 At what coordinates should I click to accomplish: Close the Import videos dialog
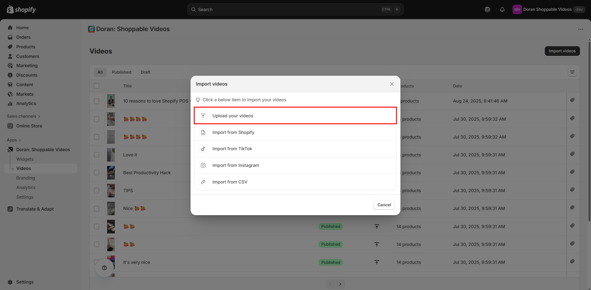(392, 84)
